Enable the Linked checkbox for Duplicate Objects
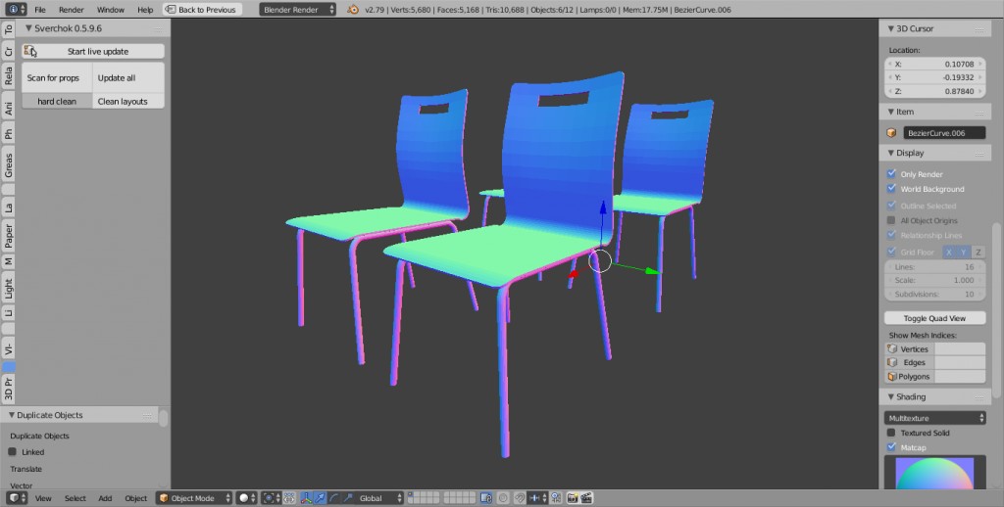Viewport: 1004px width, 507px height. (x=12, y=451)
